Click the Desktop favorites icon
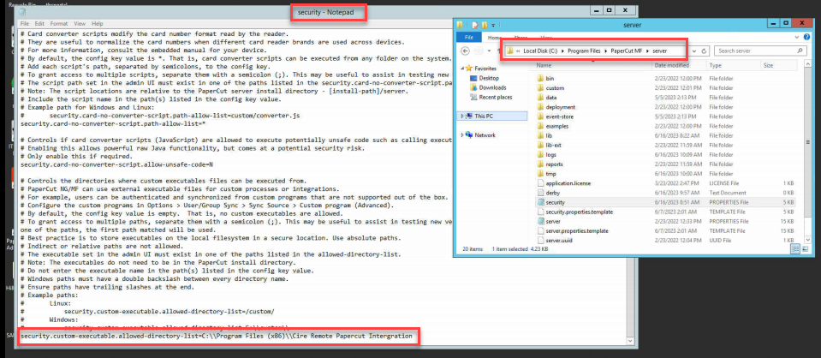This screenshot has height=358, width=821. click(473, 77)
